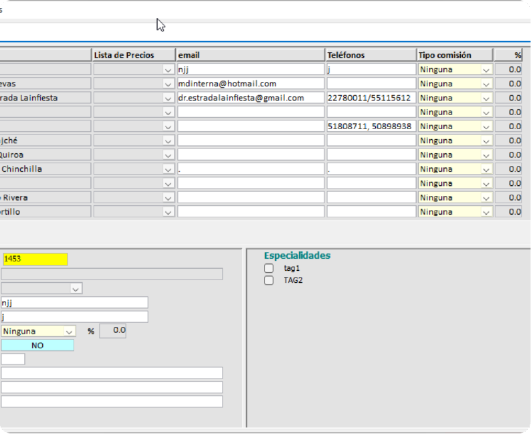Screen dimensions: 531x434
Task: Select phone cell with 51808711, 50898938
Action: pos(370,126)
